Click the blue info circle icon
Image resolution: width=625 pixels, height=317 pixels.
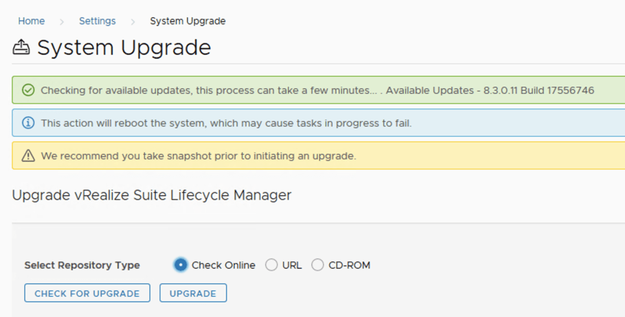[28, 123]
